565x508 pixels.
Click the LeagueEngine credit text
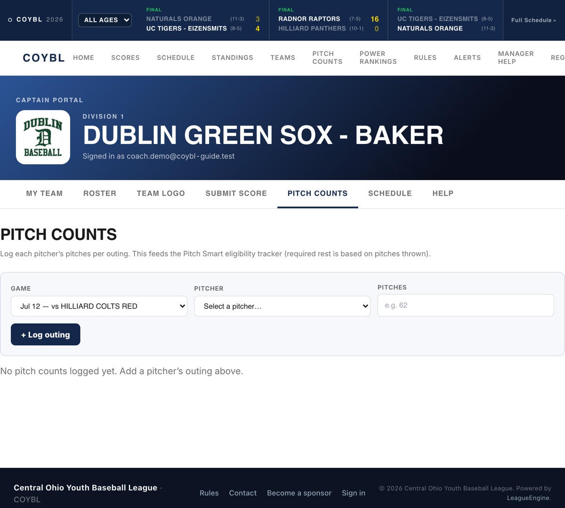click(x=528, y=498)
